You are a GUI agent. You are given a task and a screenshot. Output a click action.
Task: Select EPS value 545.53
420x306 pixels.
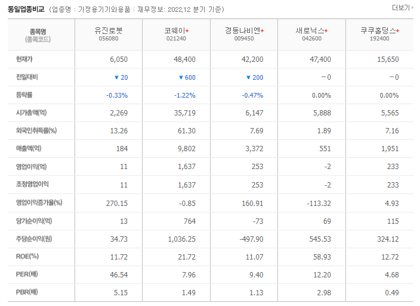click(320, 239)
